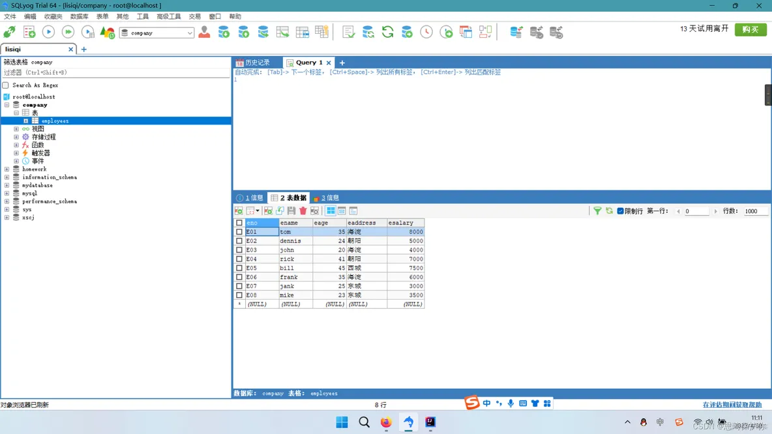
Task: Expand the xscj database node
Action: [x=7, y=218]
